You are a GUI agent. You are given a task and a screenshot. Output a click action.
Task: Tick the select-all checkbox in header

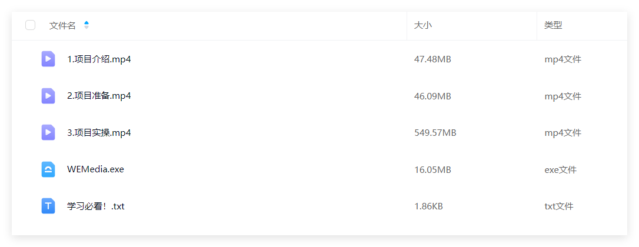coord(30,25)
